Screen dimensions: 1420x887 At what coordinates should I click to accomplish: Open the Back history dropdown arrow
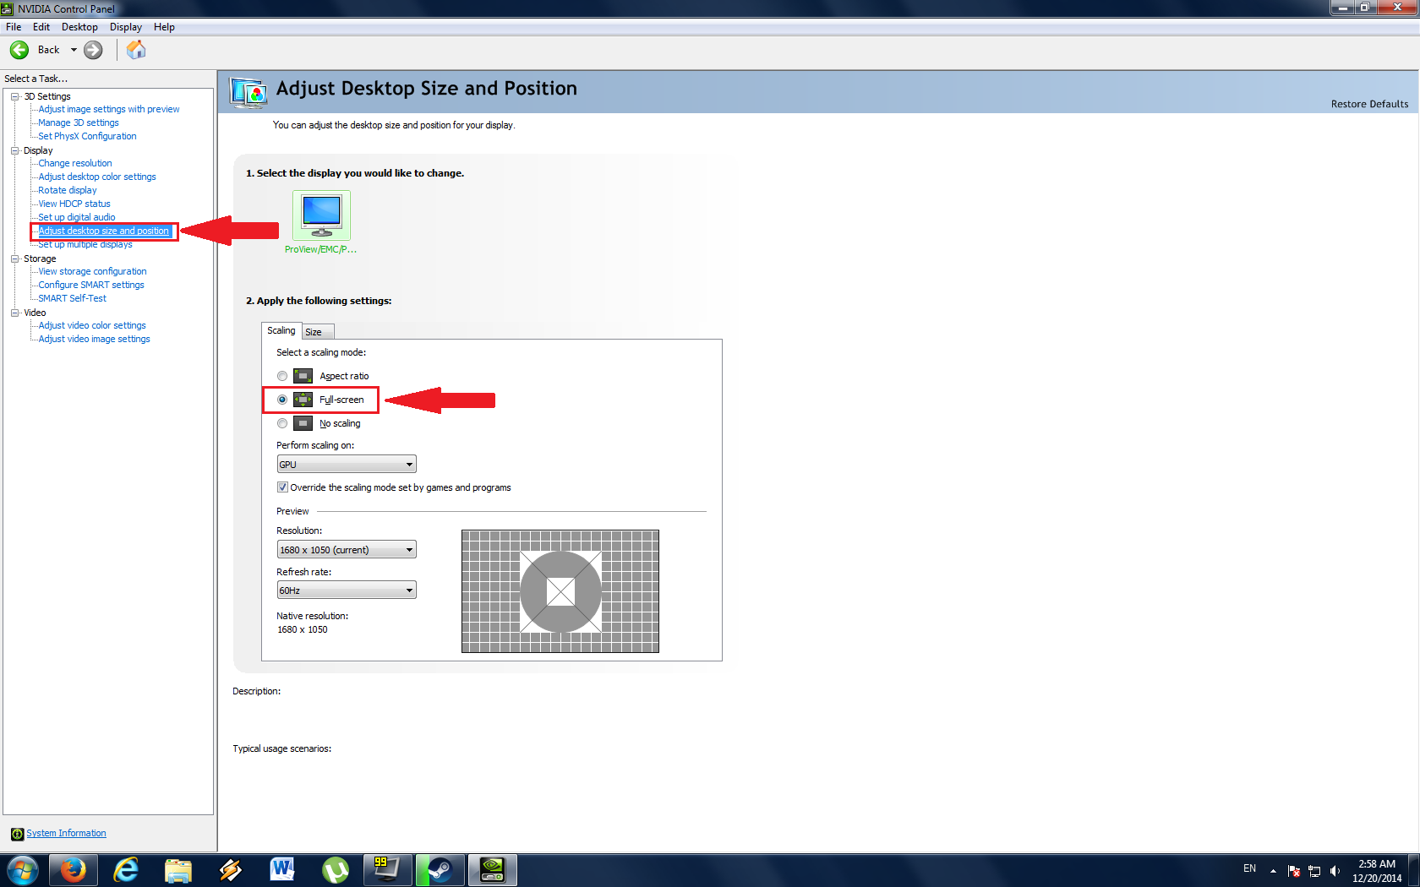pyautogui.click(x=74, y=50)
